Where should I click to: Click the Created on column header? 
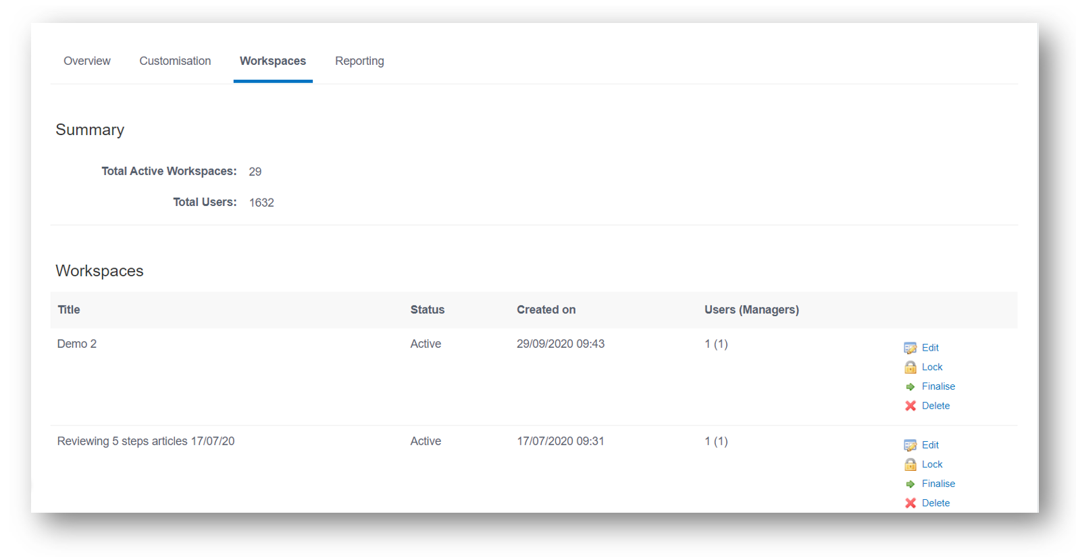pos(546,309)
